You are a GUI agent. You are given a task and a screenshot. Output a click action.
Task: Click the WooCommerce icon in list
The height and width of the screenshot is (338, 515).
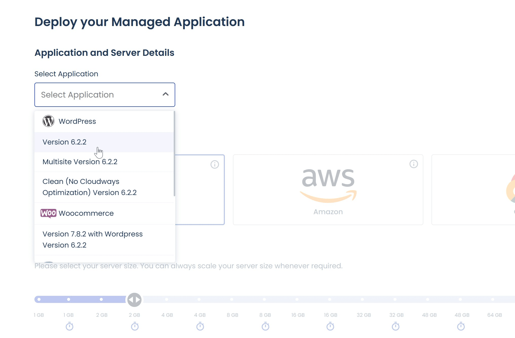[49, 213]
